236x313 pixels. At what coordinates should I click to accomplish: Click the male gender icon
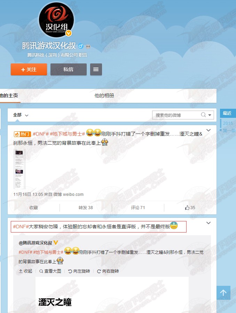pyautogui.click(x=80, y=46)
